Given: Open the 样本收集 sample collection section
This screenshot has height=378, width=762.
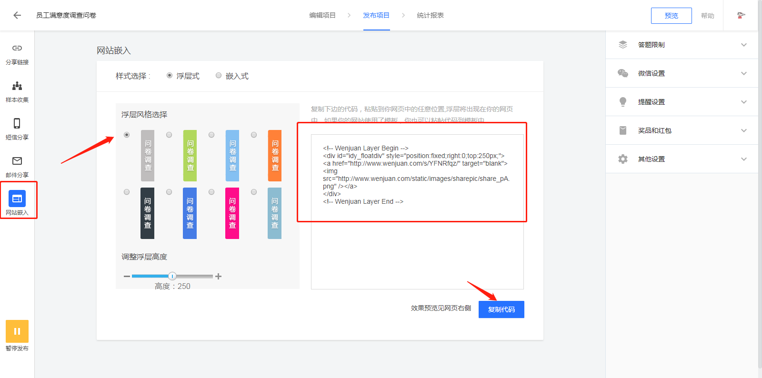Looking at the screenshot, I should click(x=17, y=91).
